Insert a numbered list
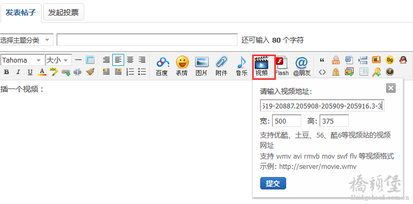Image resolution: width=413 pixels, height=204 pixels. click(130, 72)
